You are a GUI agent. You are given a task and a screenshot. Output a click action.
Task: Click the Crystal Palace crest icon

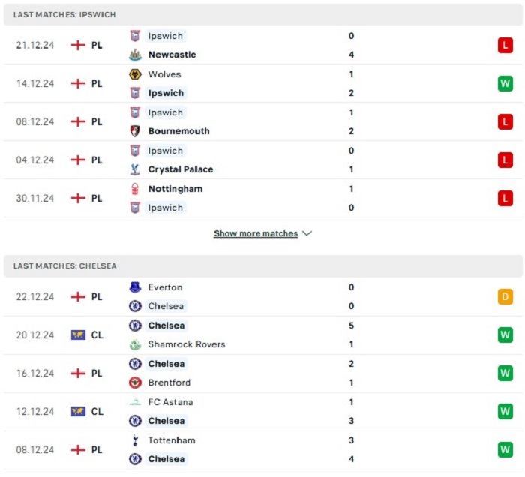coord(135,169)
